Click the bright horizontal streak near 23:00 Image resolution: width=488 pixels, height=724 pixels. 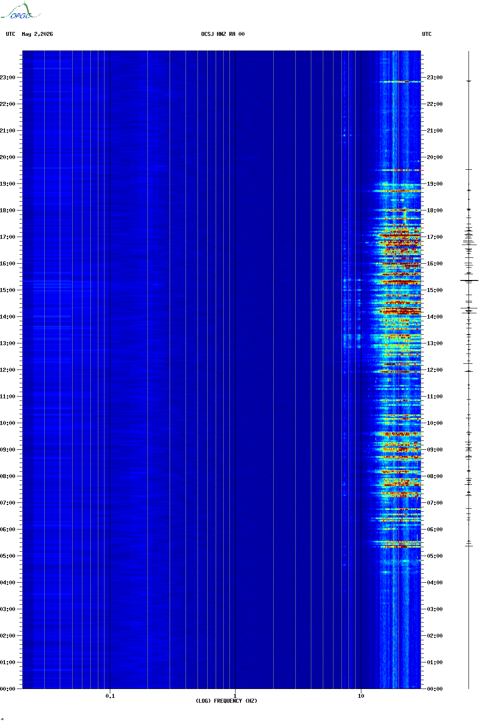click(x=400, y=82)
